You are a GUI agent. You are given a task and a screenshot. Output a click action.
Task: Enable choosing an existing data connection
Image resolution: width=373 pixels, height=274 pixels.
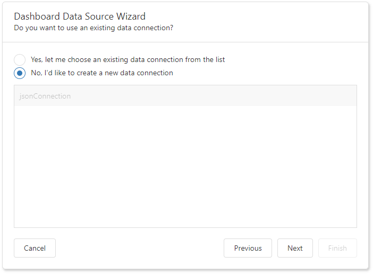pos(20,60)
